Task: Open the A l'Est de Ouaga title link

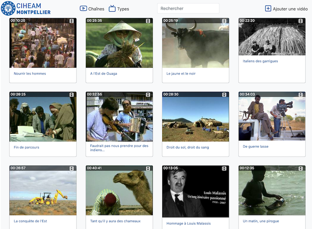Action: tap(103, 73)
